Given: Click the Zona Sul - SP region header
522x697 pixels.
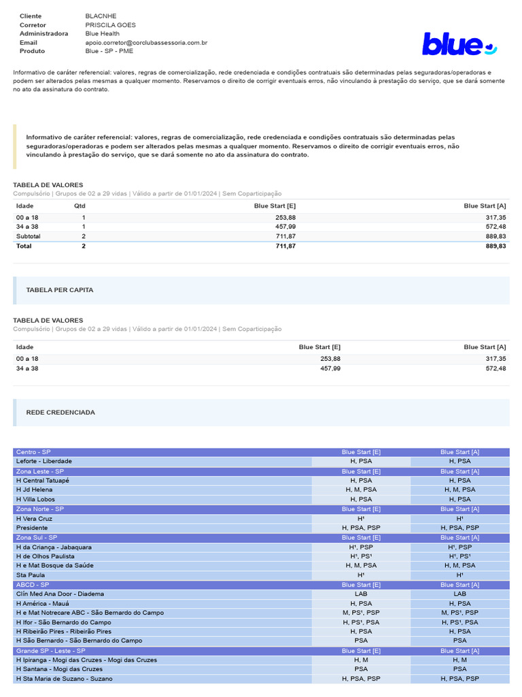Looking at the screenshot, I should 261,538.
